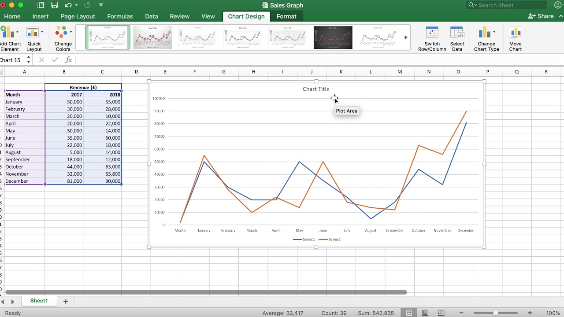
Task: Open the Insert ribbon tab
Action: click(41, 16)
